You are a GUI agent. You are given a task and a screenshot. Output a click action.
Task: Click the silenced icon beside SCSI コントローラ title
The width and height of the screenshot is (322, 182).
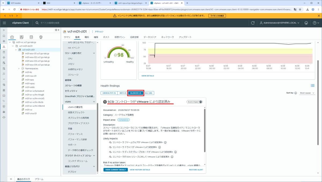pyautogui.click(x=105, y=102)
